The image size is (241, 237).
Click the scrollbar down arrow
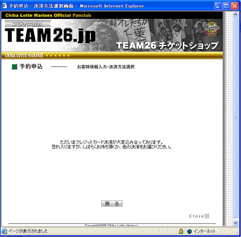[x=235, y=223]
